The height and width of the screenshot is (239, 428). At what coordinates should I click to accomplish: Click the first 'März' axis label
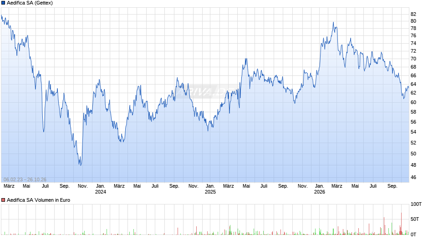[9, 186]
